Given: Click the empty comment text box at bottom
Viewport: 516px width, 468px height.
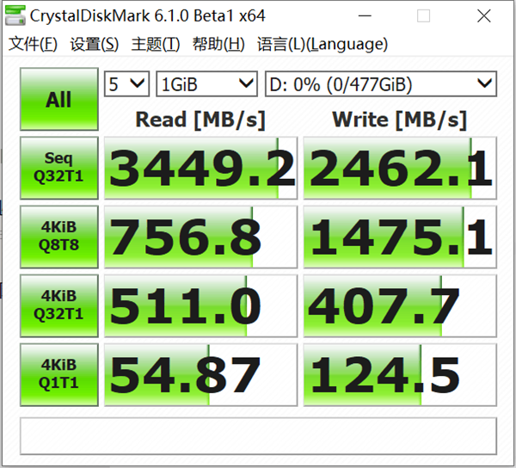Looking at the screenshot, I should click(x=258, y=435).
